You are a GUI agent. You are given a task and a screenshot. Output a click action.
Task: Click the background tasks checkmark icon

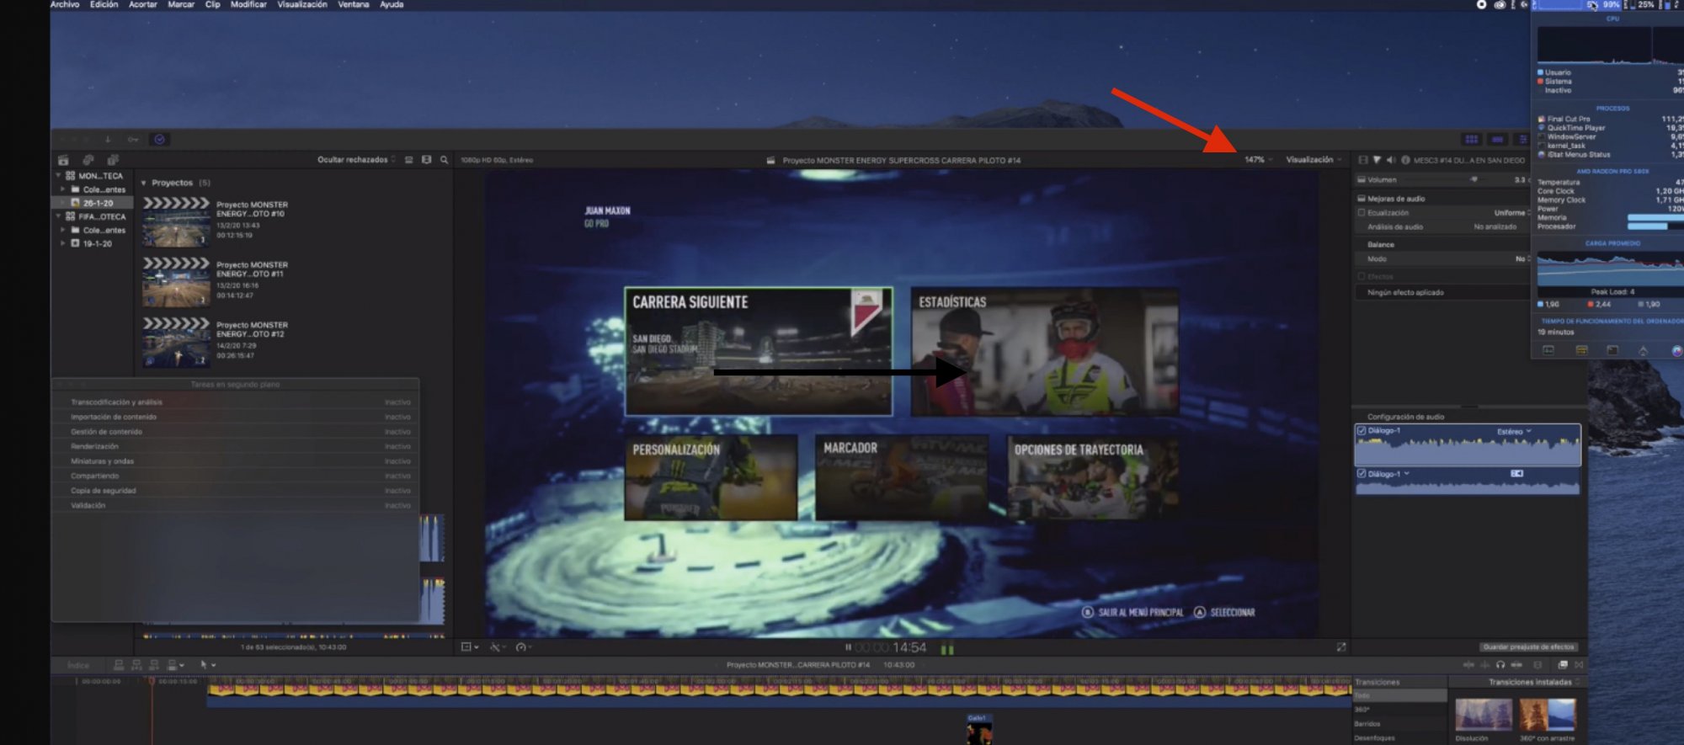[159, 139]
